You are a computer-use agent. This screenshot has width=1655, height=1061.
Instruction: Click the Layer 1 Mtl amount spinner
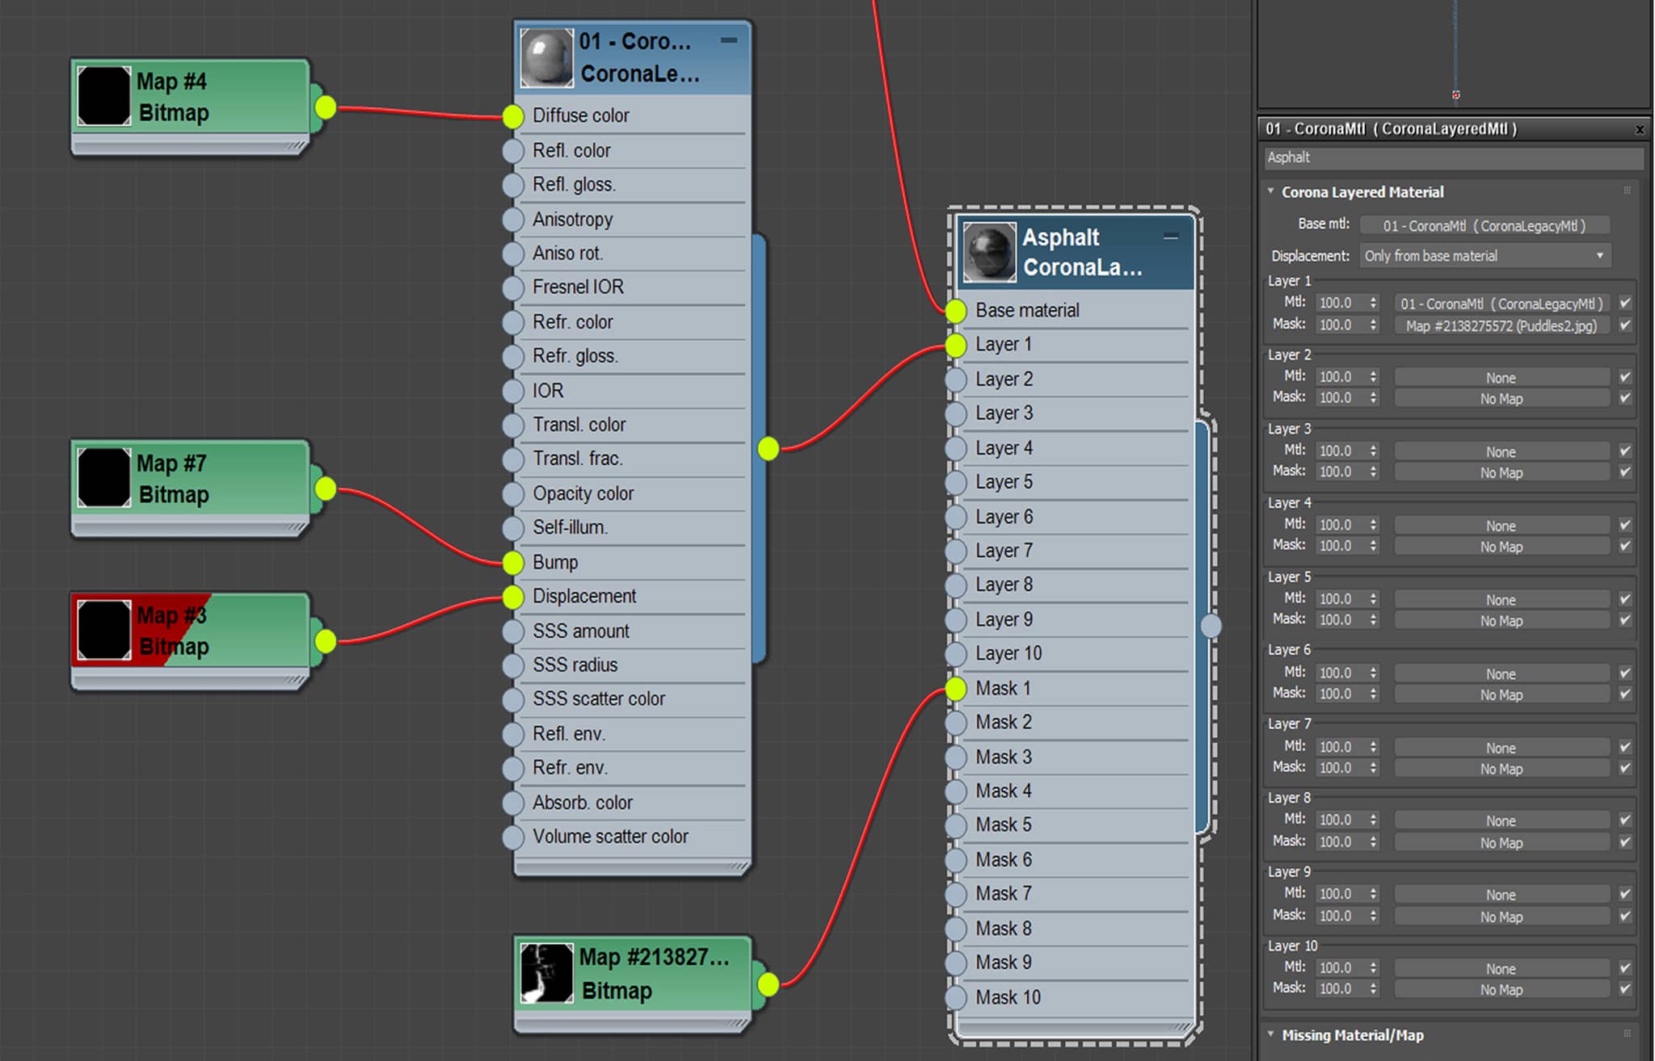[x=1346, y=304]
